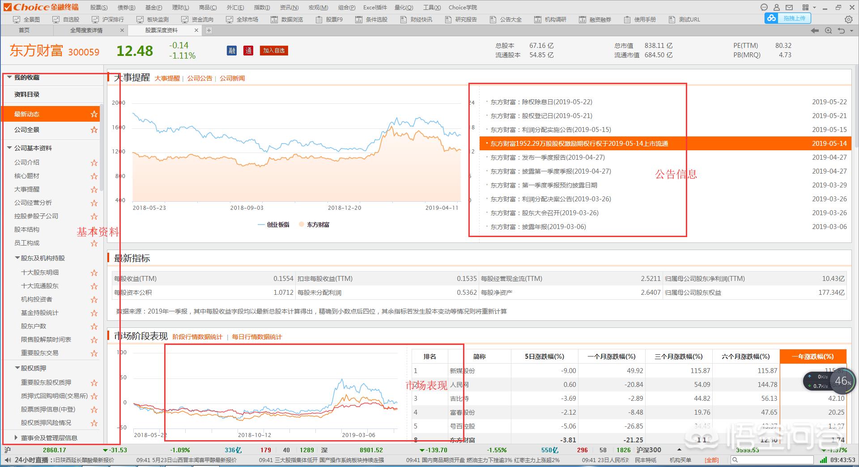The width and height of the screenshot is (859, 467).
Task: Sort by 一年涨跌幅(%) column header
Action: pyautogui.click(x=813, y=357)
